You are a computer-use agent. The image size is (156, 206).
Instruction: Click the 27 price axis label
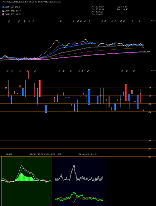tap(149, 149)
